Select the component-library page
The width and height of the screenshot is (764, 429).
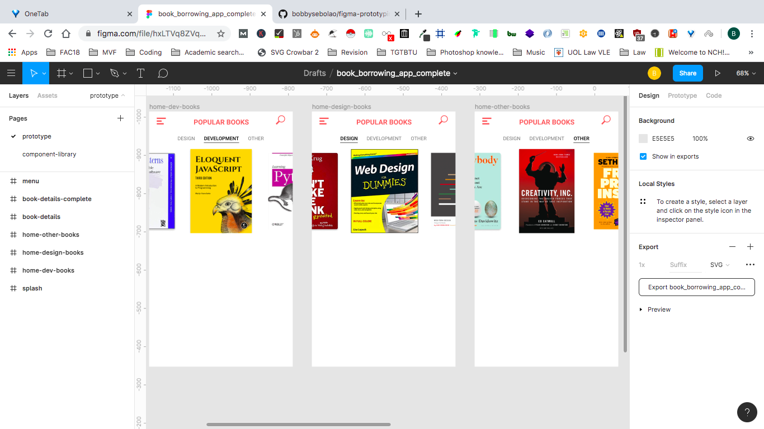tap(49, 154)
